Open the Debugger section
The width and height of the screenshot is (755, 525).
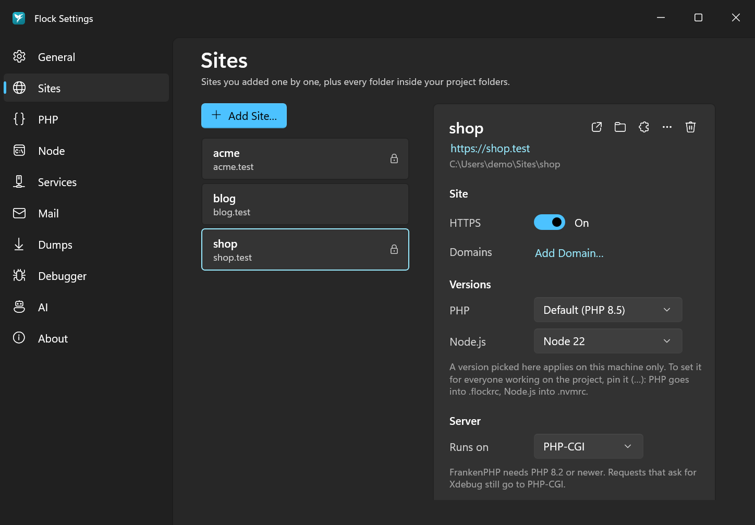pyautogui.click(x=86, y=276)
